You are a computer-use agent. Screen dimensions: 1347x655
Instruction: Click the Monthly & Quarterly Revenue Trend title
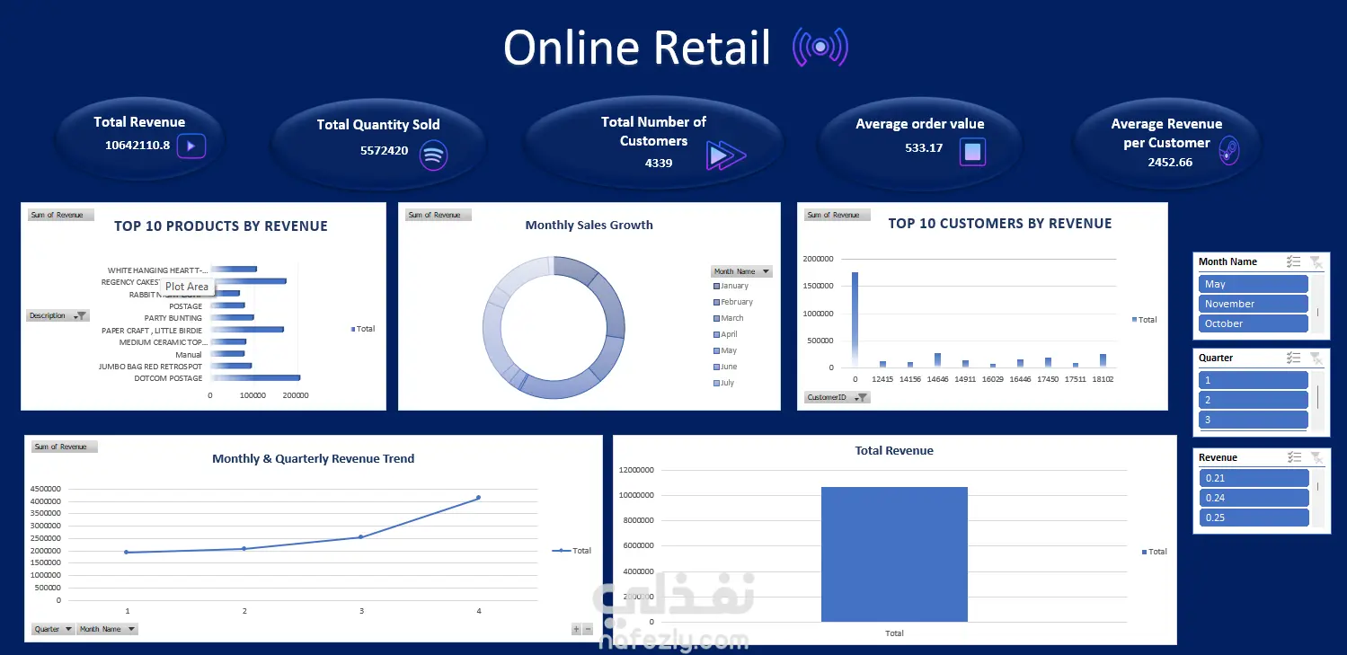[x=314, y=458]
